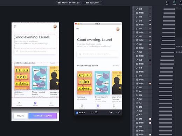
Task: Click the search field on the canvas artboard
Action: 35,51
